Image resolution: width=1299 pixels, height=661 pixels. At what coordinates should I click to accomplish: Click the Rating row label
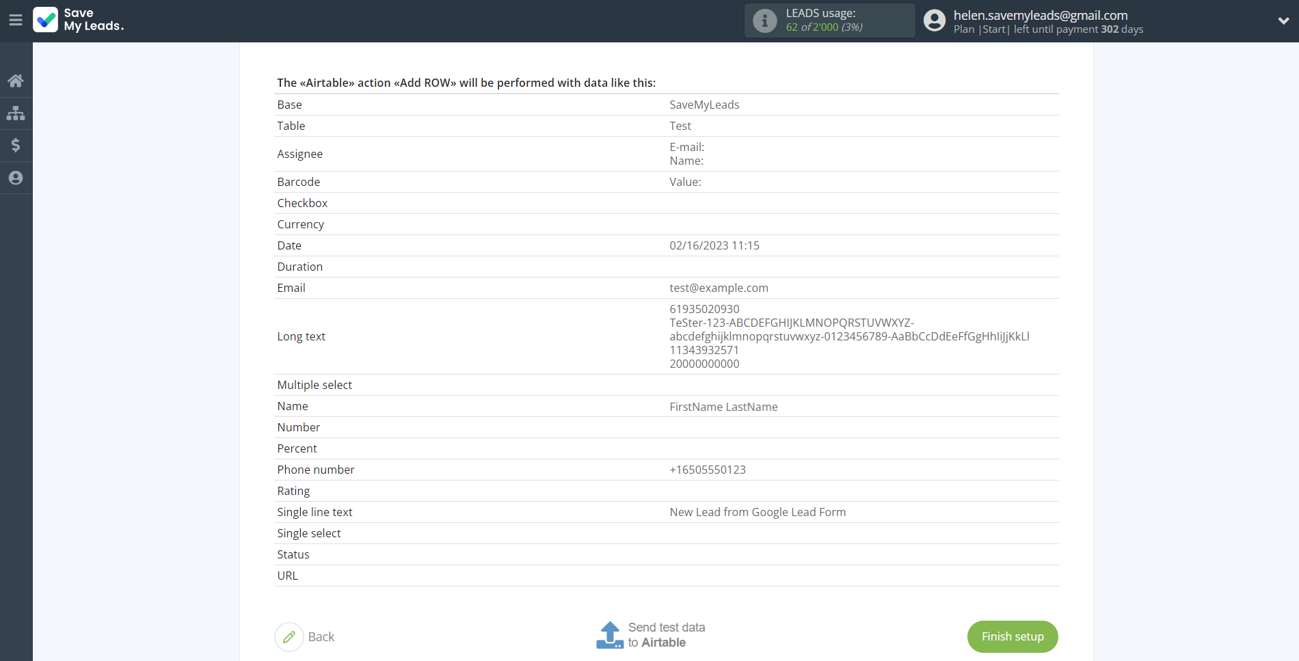293,491
